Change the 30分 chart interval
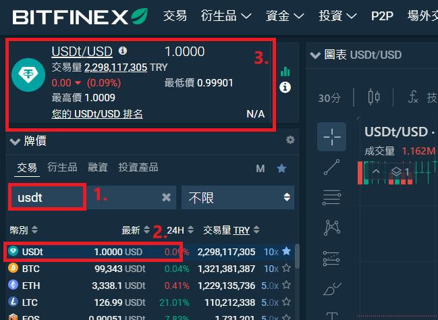Screen dimensions: 438x320 tap(329, 98)
